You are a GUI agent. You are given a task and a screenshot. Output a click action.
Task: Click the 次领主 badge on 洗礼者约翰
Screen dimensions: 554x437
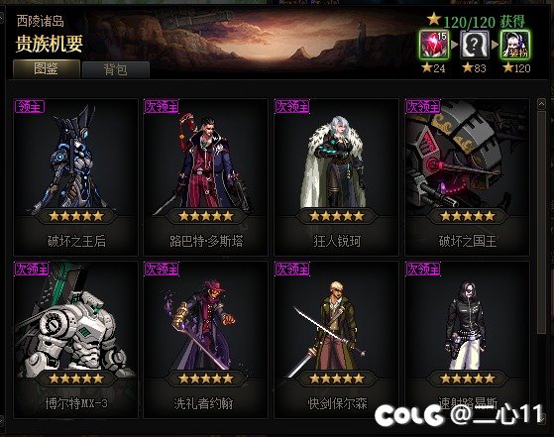(162, 269)
